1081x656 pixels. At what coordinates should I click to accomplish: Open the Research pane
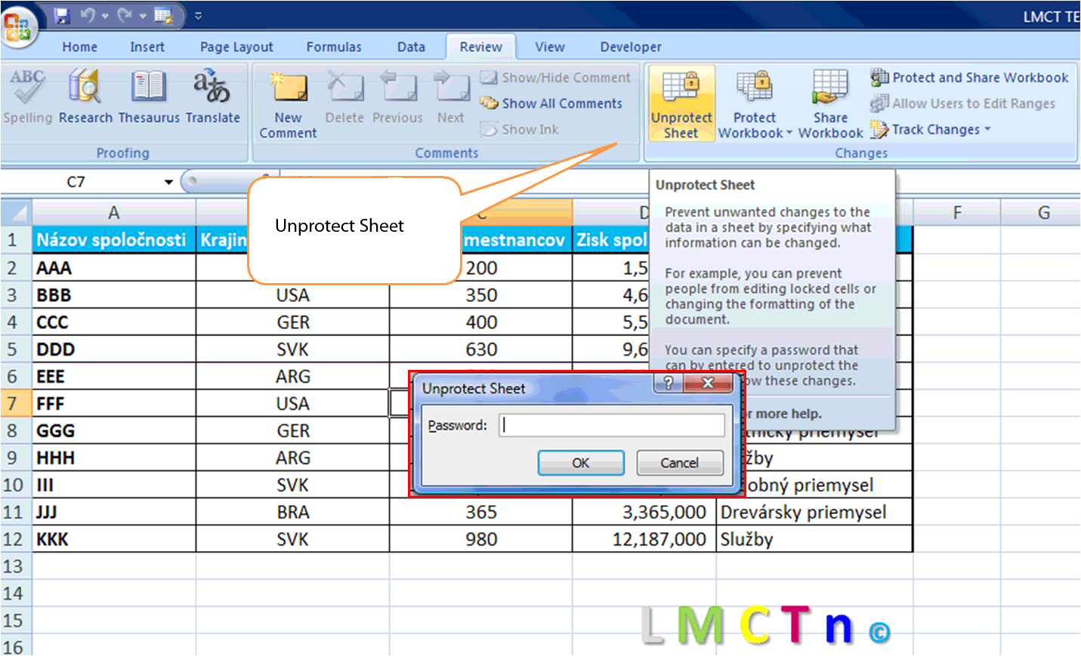(x=85, y=97)
